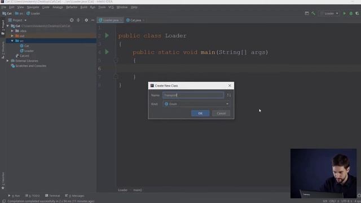Select Cat.iml file in project tree
This screenshot has height=203, width=361.
23,56
